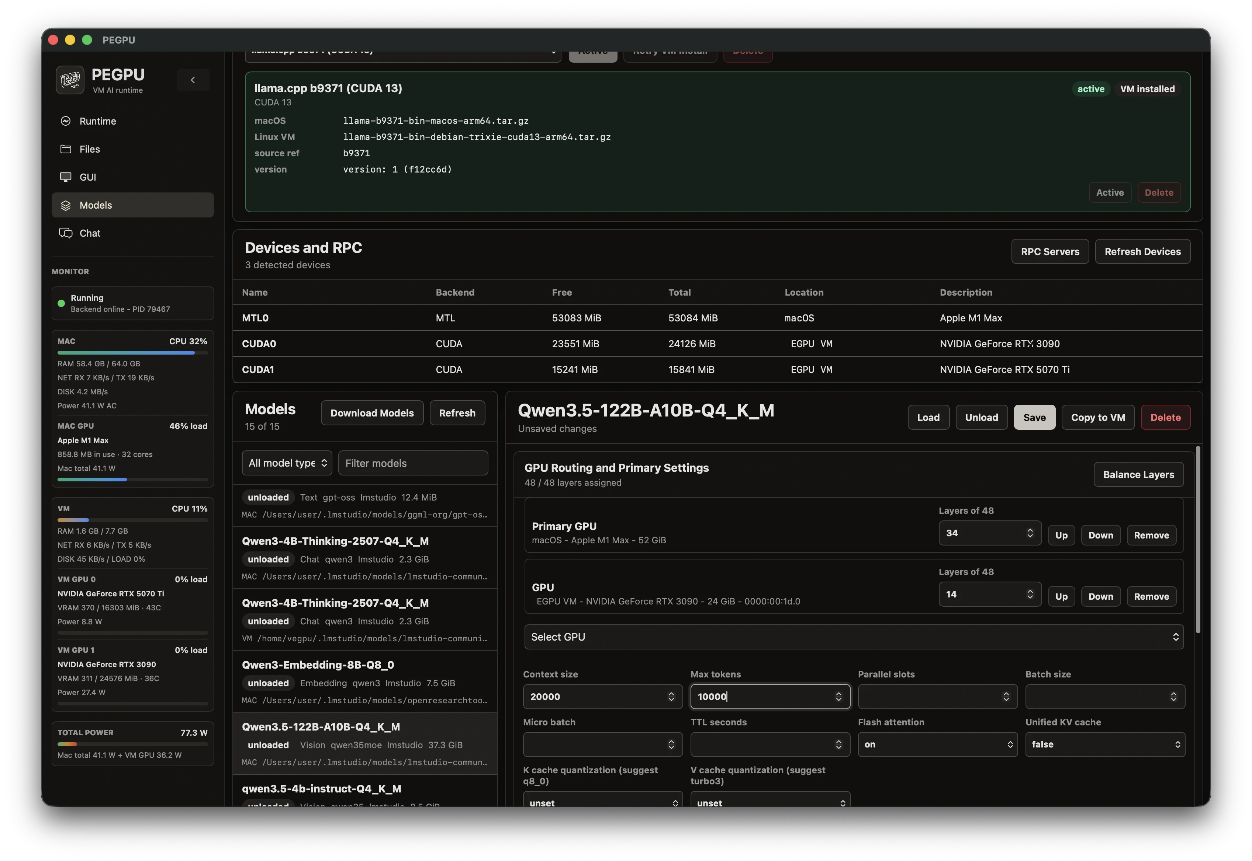Click the PEGPU app logo icon
This screenshot has width=1252, height=861.
point(70,80)
